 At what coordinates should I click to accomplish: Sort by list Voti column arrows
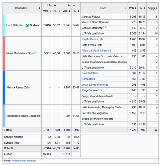(x=136, y=8)
